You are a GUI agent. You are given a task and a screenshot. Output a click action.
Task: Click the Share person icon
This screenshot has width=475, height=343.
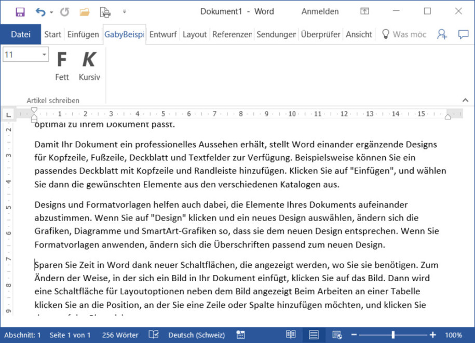click(x=442, y=34)
